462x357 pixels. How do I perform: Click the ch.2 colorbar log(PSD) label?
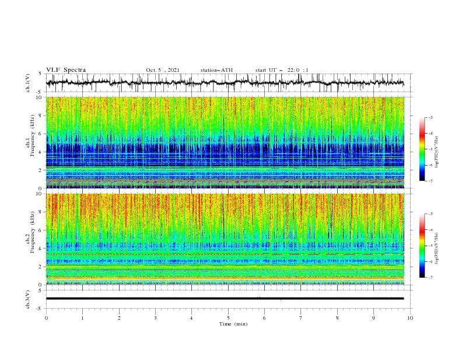click(x=437, y=248)
